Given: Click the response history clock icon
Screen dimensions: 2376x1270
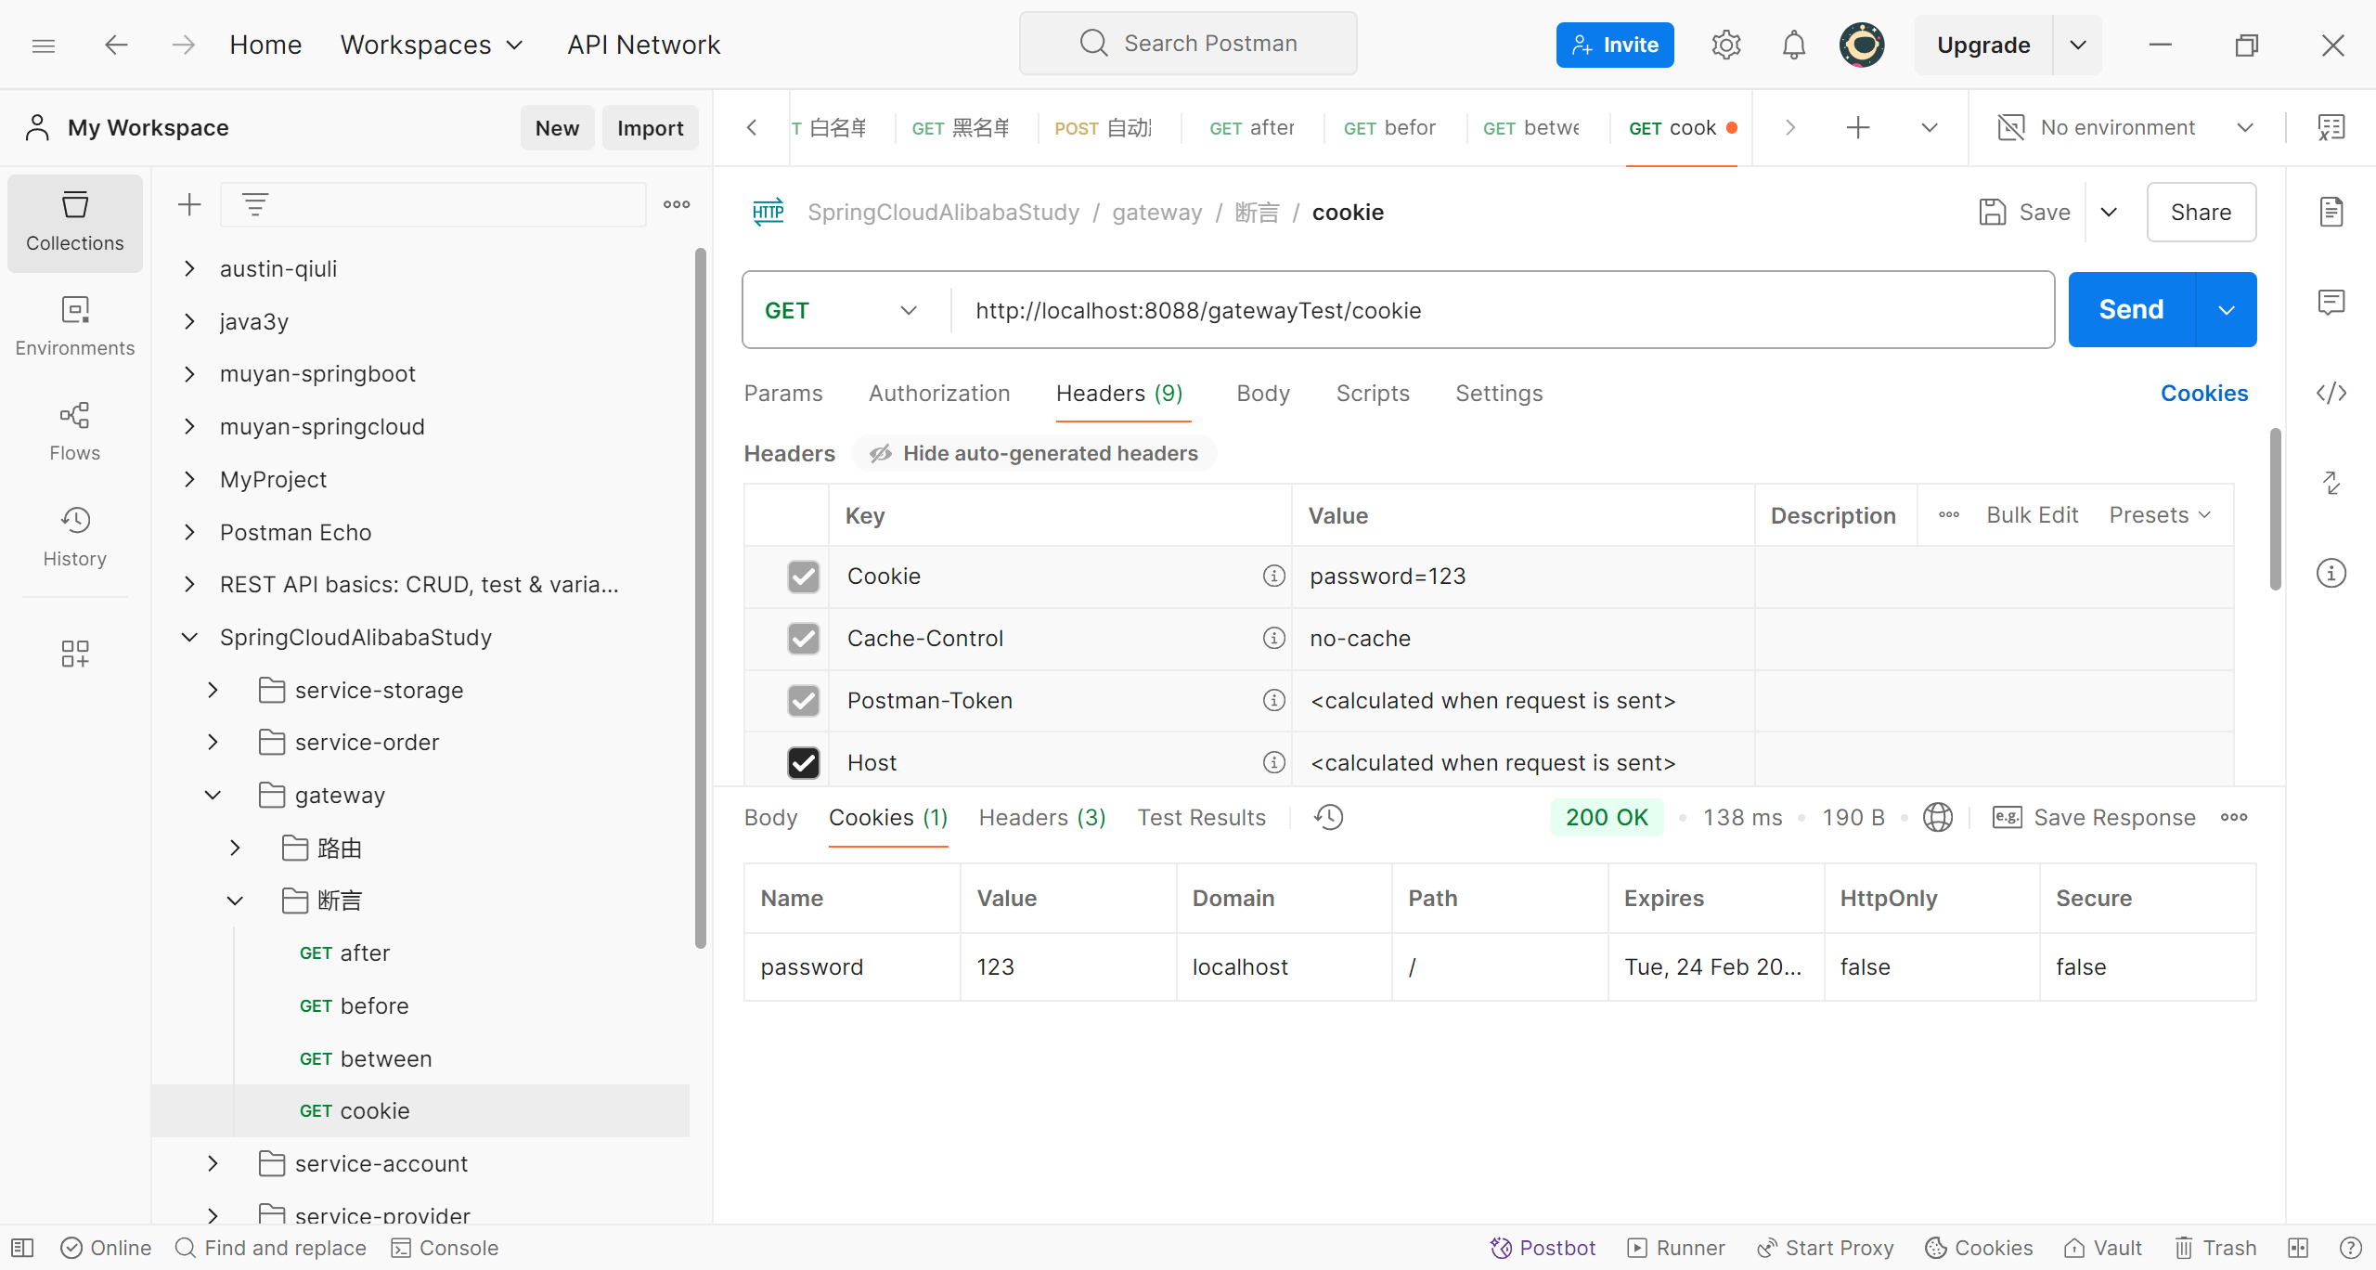Looking at the screenshot, I should point(1328,817).
